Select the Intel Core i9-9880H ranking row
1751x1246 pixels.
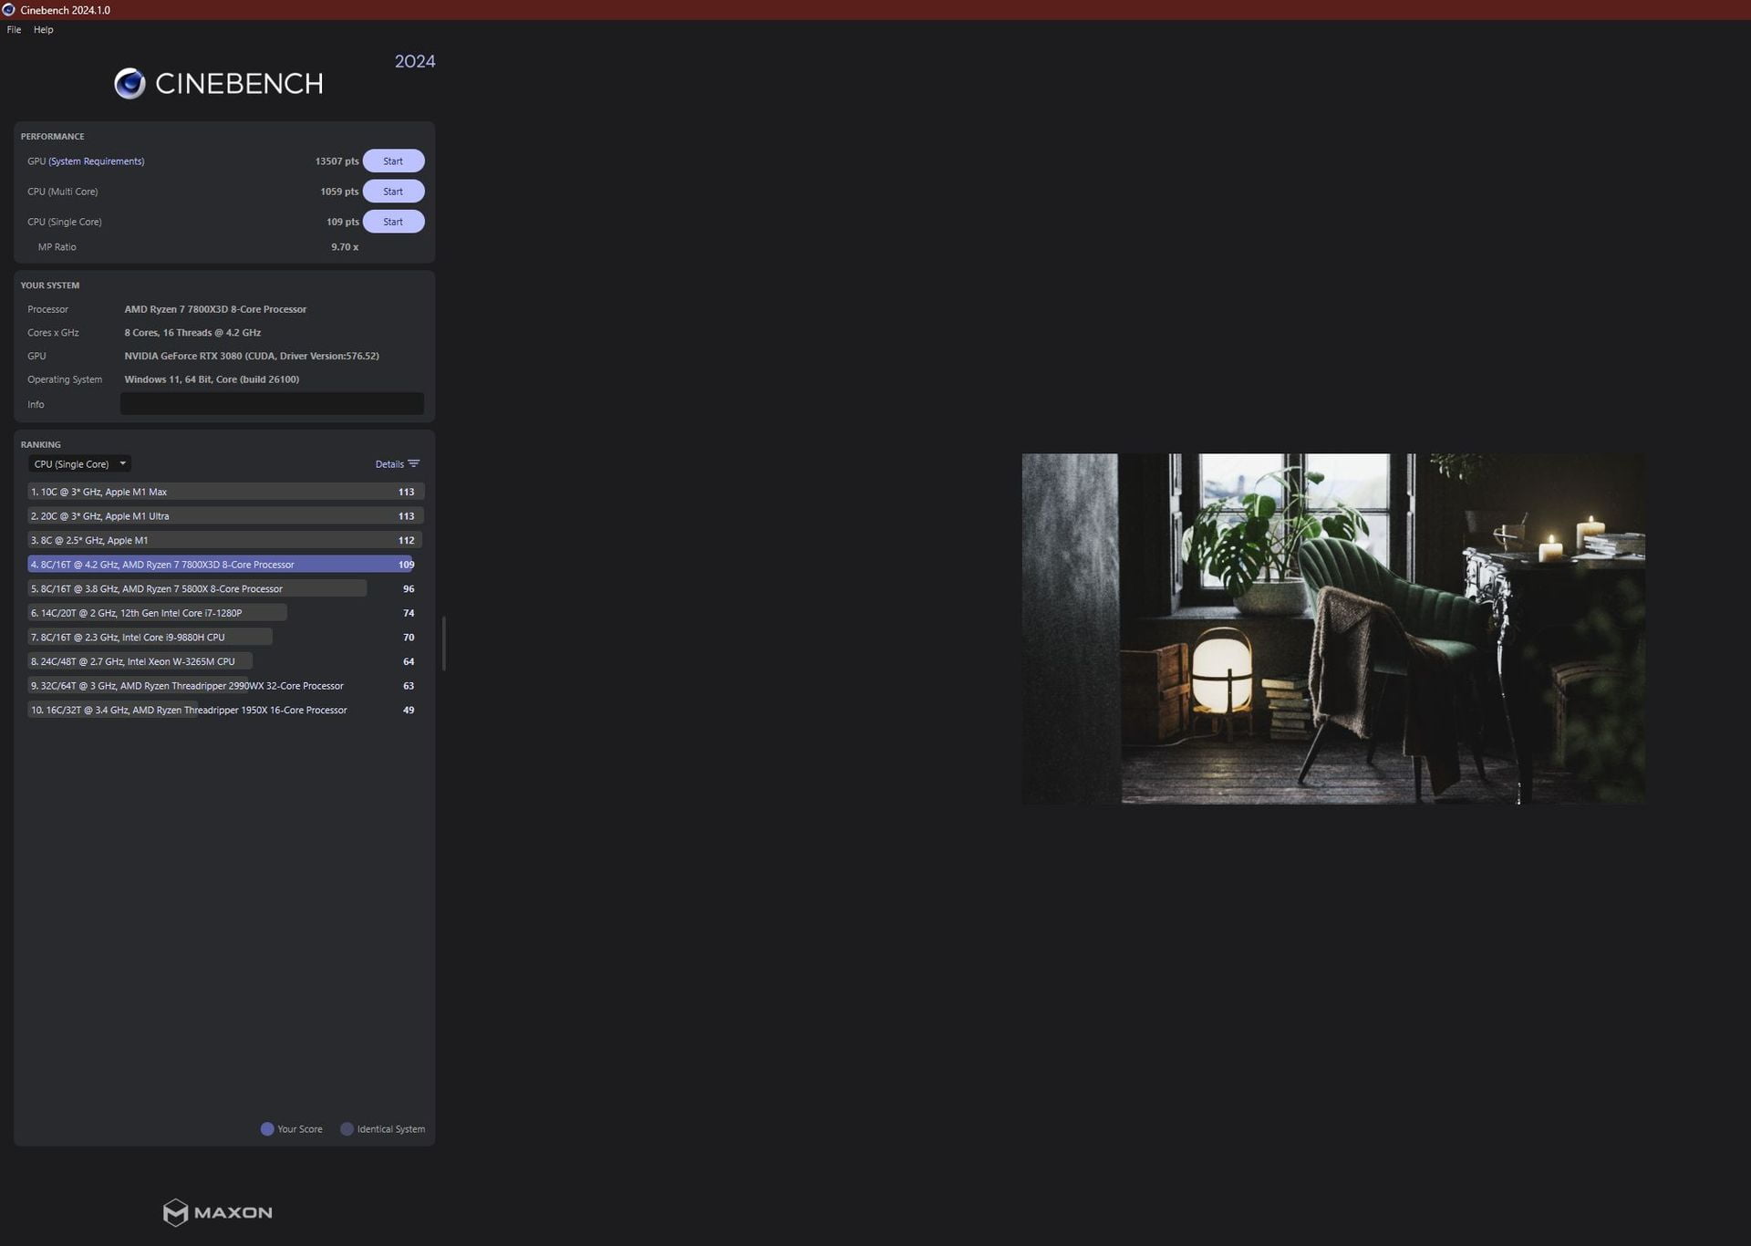point(225,637)
